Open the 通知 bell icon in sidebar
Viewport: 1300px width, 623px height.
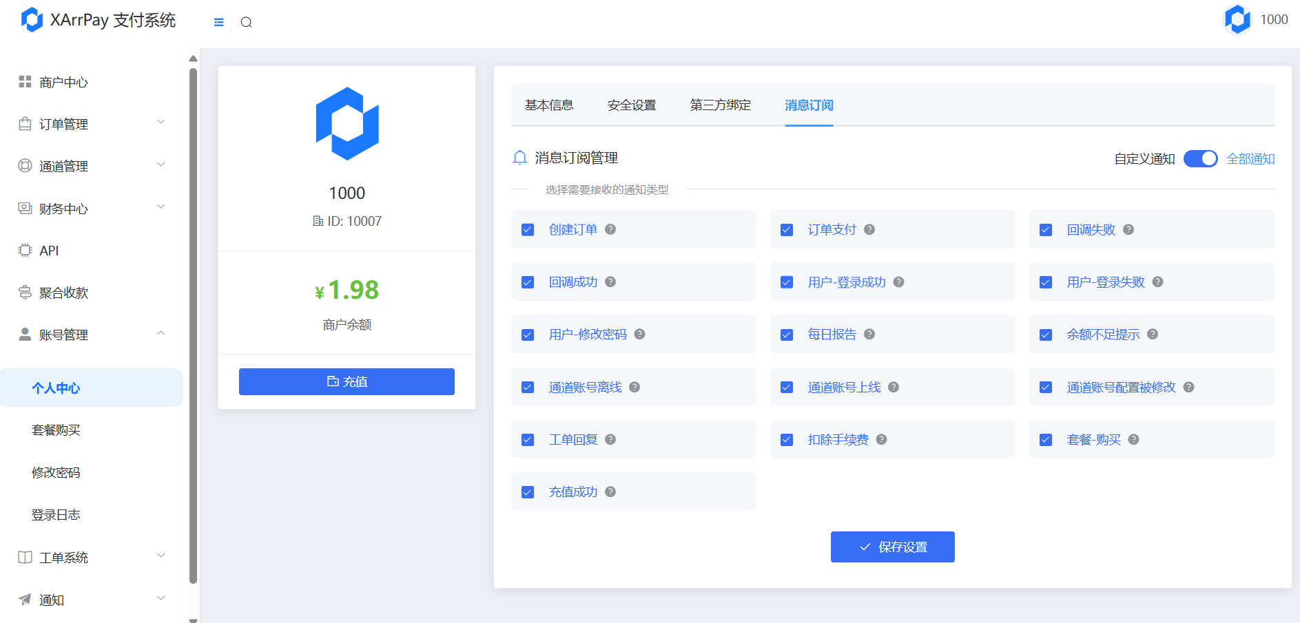23,599
